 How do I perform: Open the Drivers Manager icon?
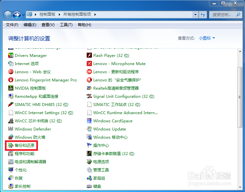pyautogui.click(x=11, y=55)
